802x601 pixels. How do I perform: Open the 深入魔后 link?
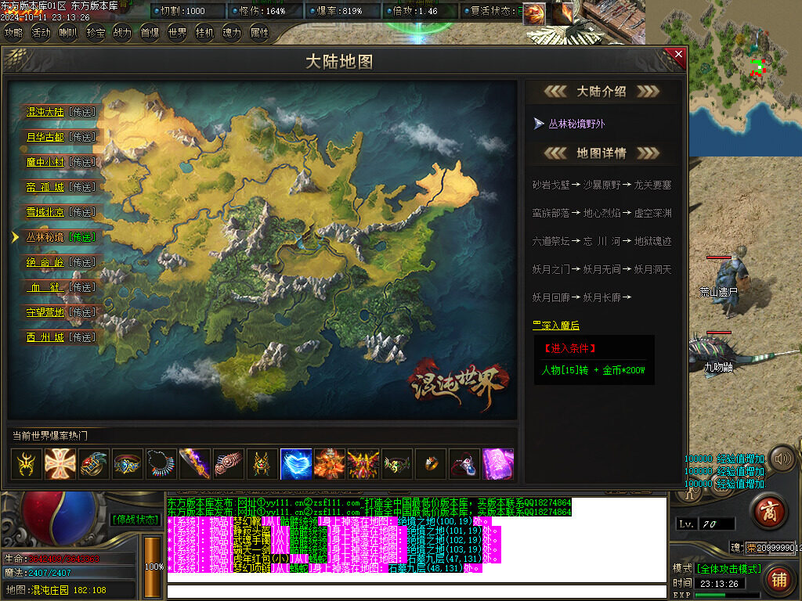tap(556, 326)
